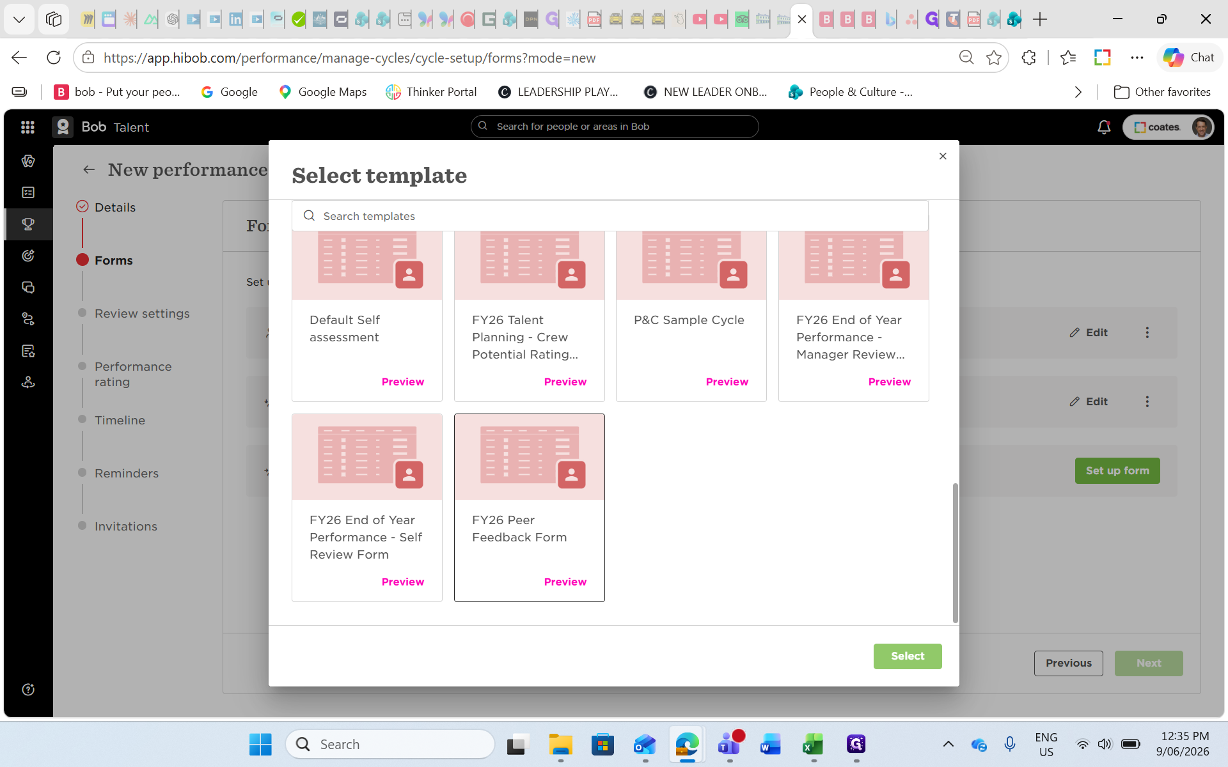Open the list sidebar icon

pyautogui.click(x=28, y=192)
